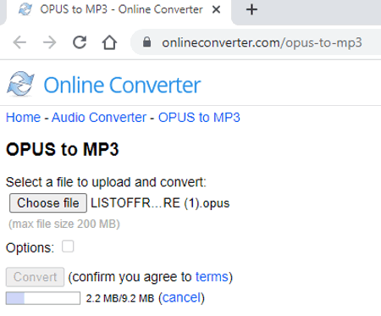
Task: Click the Online Converter arrows logo
Action: coord(20,84)
